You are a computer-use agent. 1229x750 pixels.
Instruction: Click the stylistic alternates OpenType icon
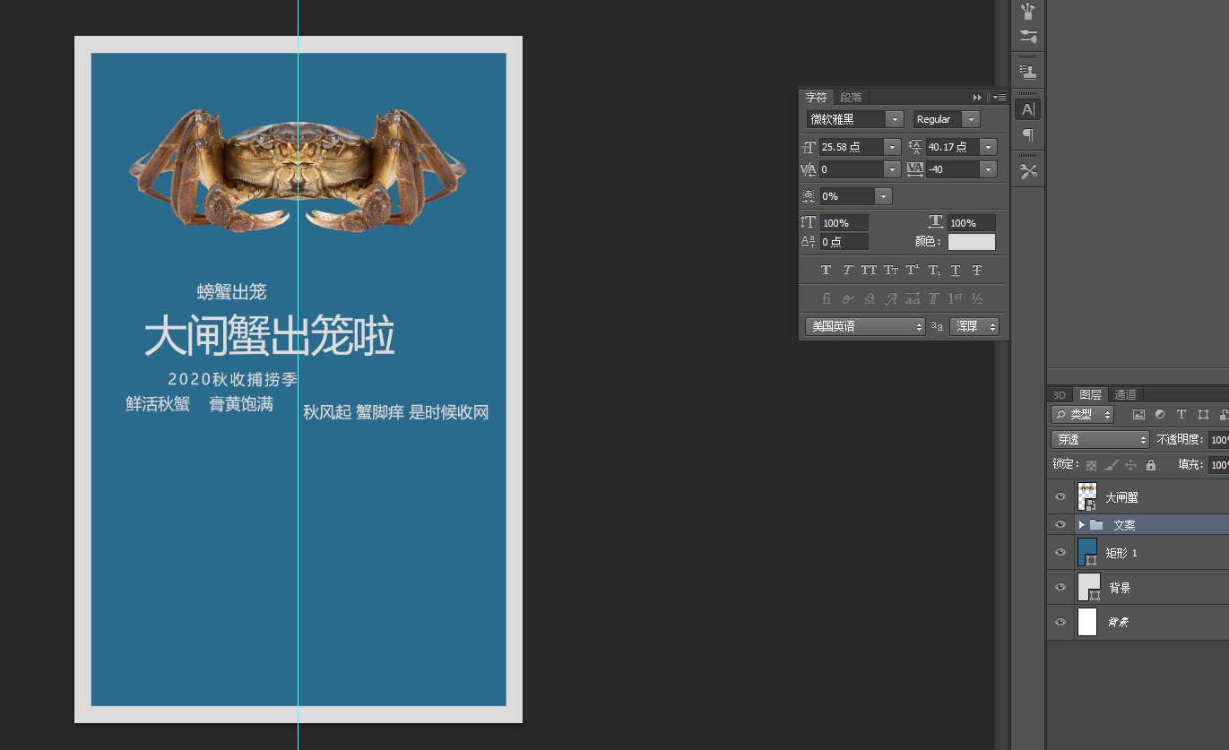tap(913, 298)
